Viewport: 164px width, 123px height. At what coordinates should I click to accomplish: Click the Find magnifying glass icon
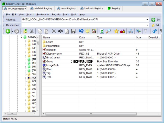(108, 31)
